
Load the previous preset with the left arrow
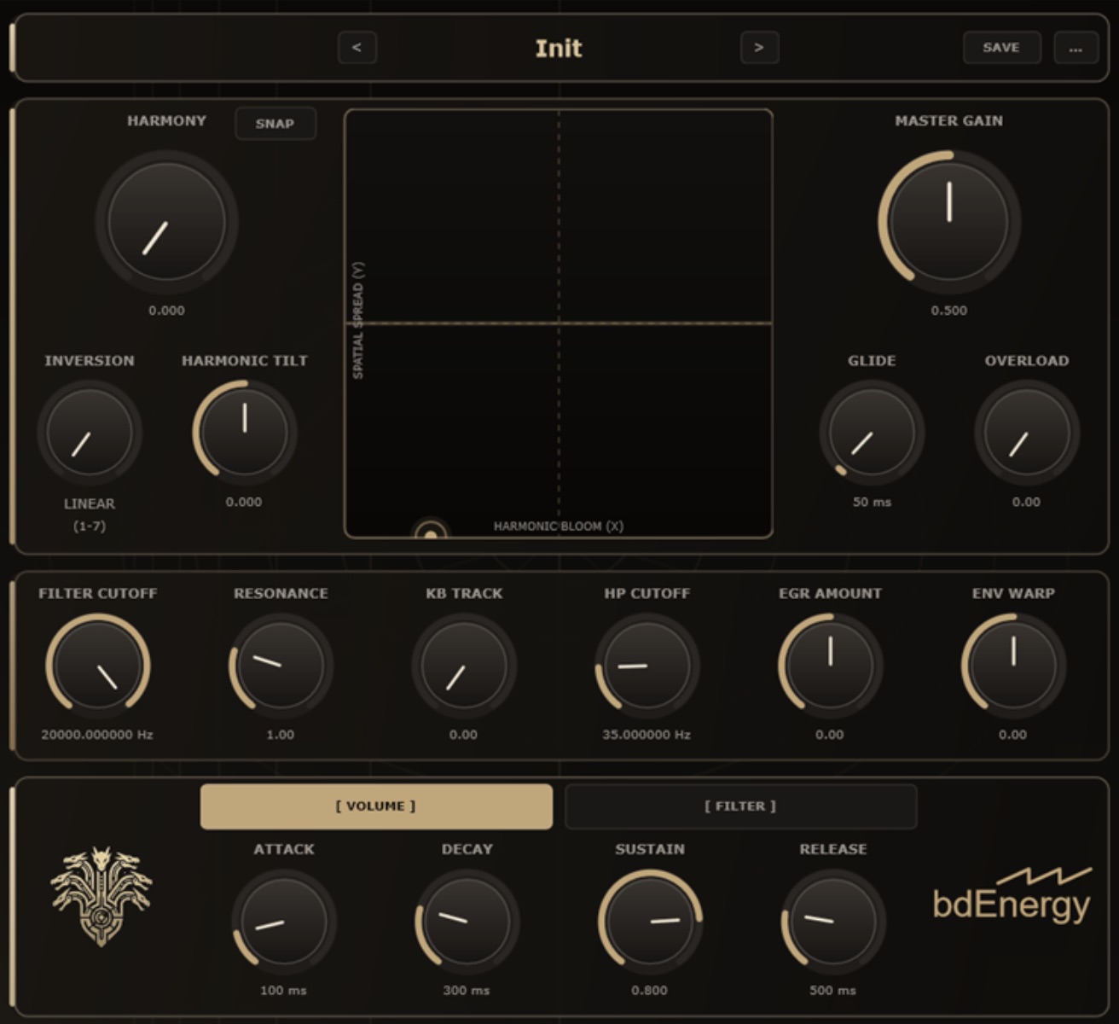click(x=357, y=48)
